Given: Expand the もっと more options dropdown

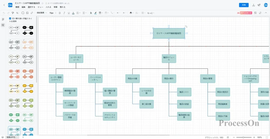Looking at the screenshot, I should pos(150,13).
